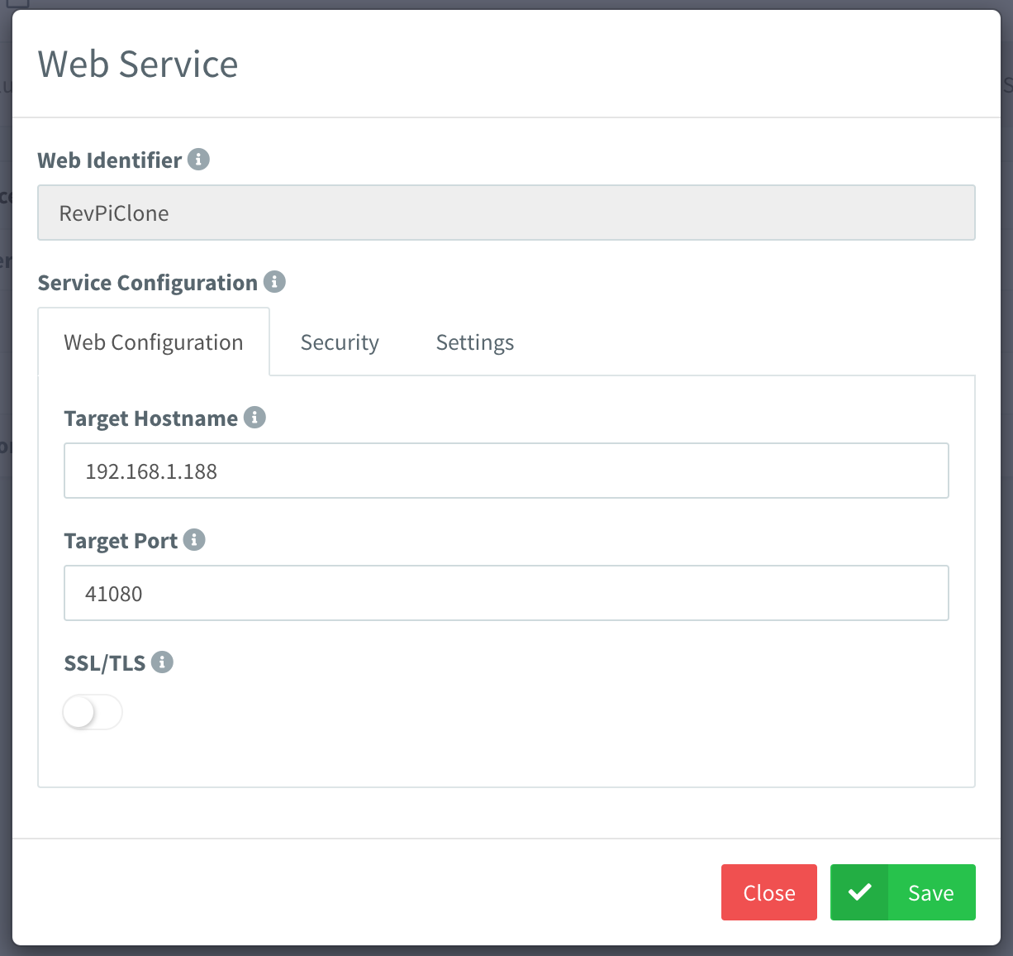The height and width of the screenshot is (956, 1013).
Task: Click the Save button text
Action: [930, 893]
